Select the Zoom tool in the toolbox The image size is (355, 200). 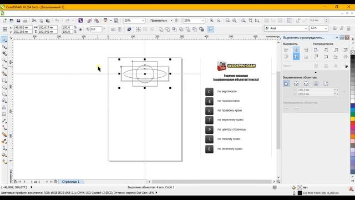(x=4, y=60)
